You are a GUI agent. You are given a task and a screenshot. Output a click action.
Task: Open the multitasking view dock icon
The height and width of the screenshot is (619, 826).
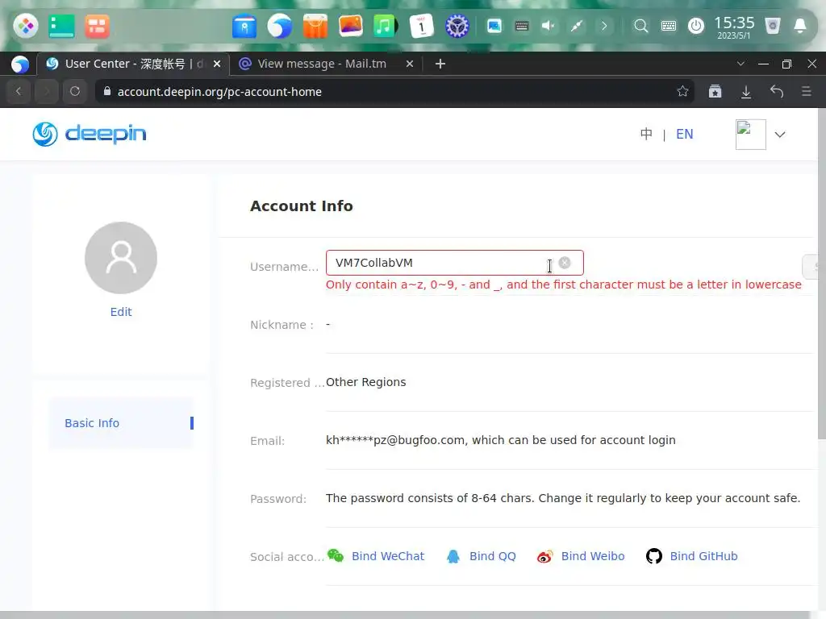tap(61, 25)
